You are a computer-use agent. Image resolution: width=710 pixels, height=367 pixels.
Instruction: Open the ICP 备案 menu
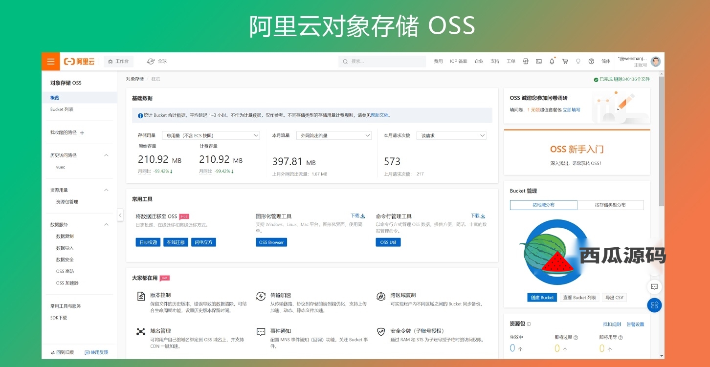click(459, 62)
